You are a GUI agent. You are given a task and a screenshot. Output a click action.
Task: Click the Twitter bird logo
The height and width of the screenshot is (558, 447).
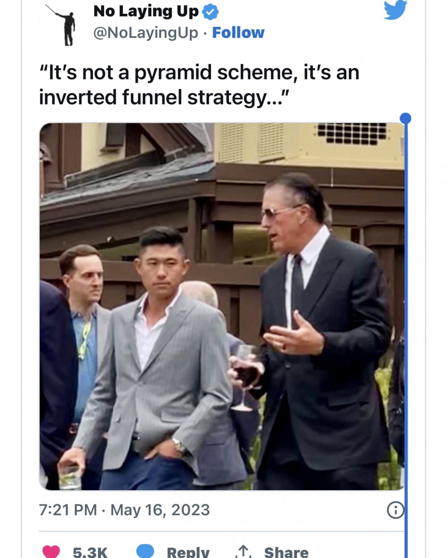(x=396, y=9)
